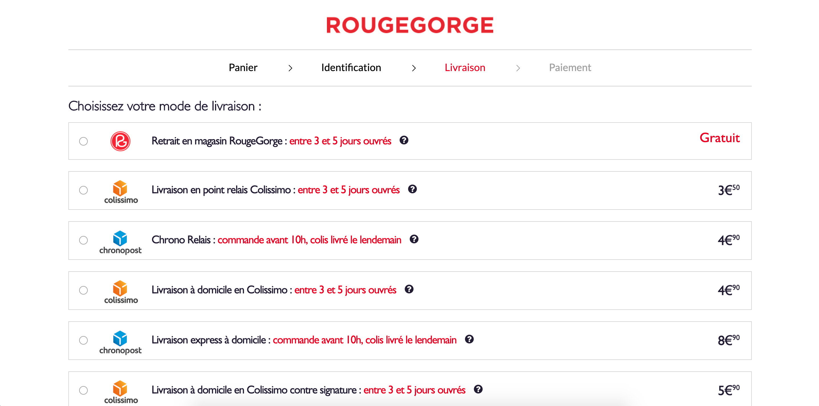The height and width of the screenshot is (406, 819).
Task: Click the ROUGEGORGE header logo
Action: click(x=410, y=25)
